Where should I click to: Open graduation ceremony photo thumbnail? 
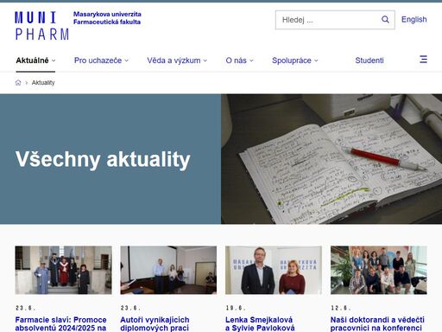(63, 270)
